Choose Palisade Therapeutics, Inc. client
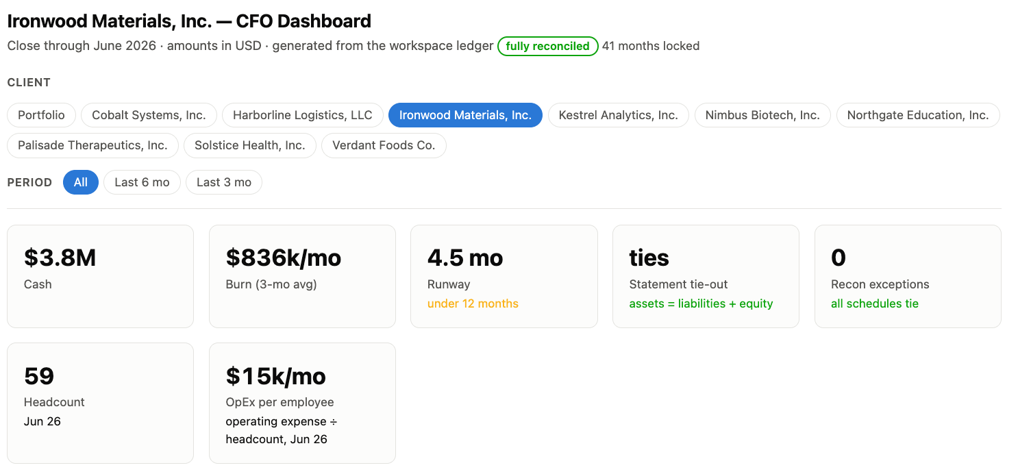The image size is (1018, 472). point(92,145)
